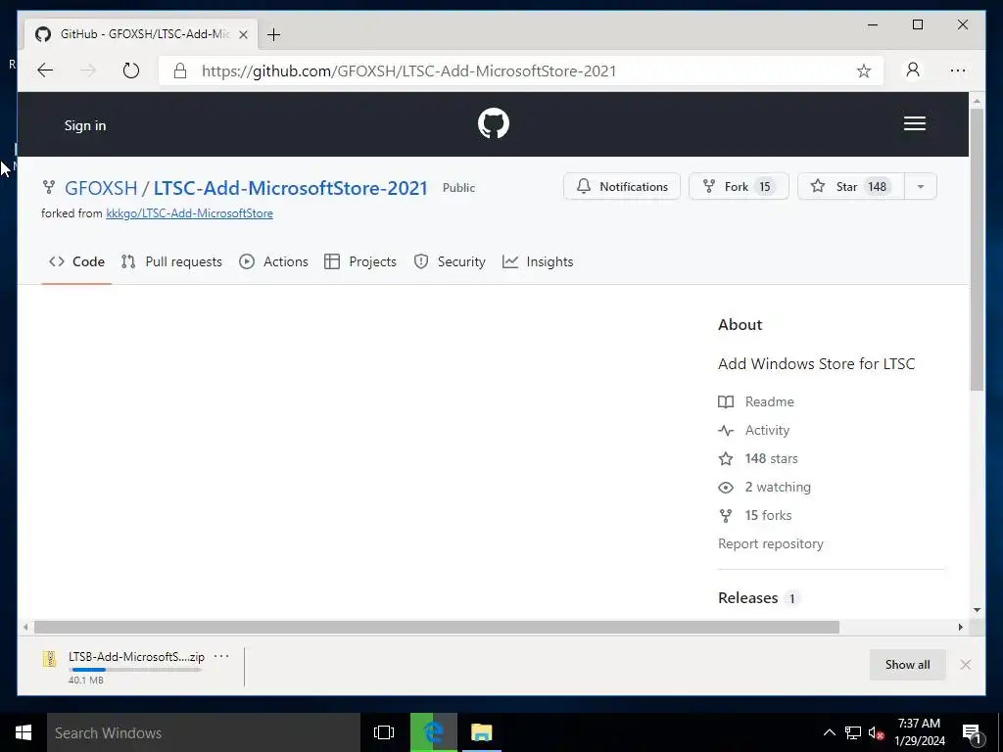Click Show all downloads button
Viewport: 1003px width, 752px height.
pos(908,665)
